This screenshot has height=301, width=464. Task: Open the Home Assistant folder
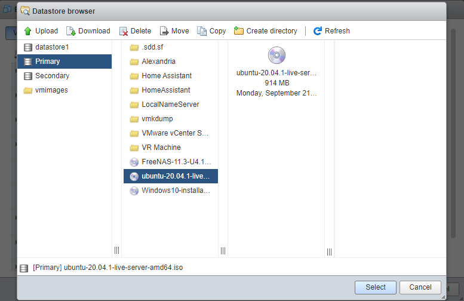(171, 76)
